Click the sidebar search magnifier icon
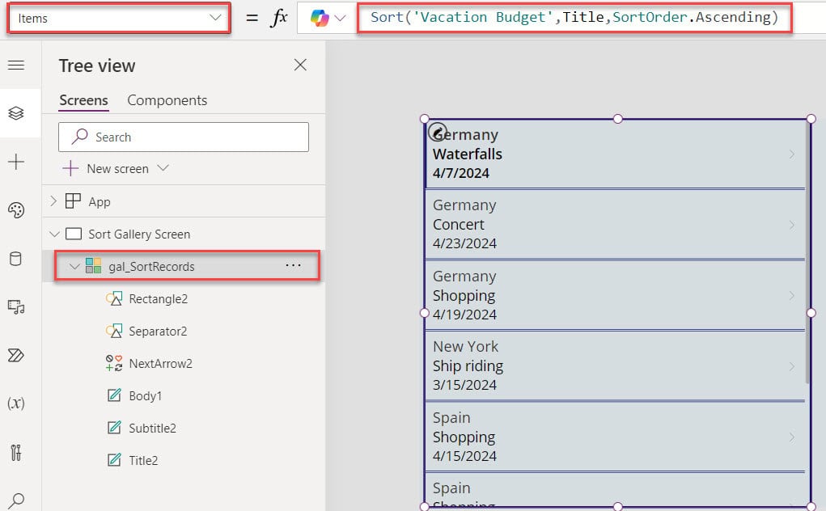 16,500
